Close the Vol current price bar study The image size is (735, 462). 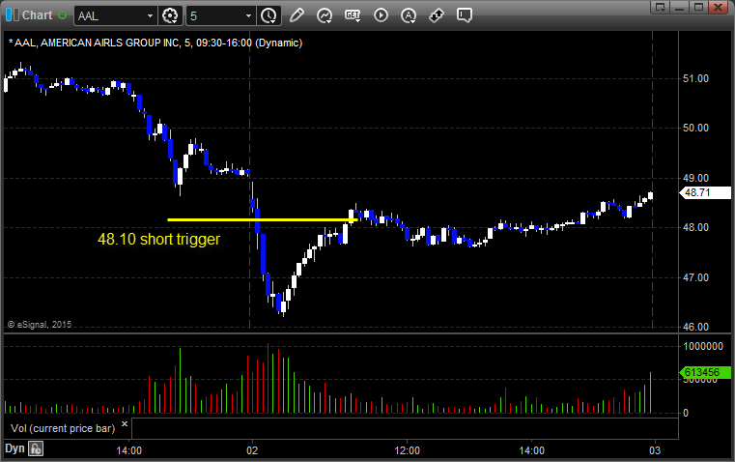click(x=125, y=424)
